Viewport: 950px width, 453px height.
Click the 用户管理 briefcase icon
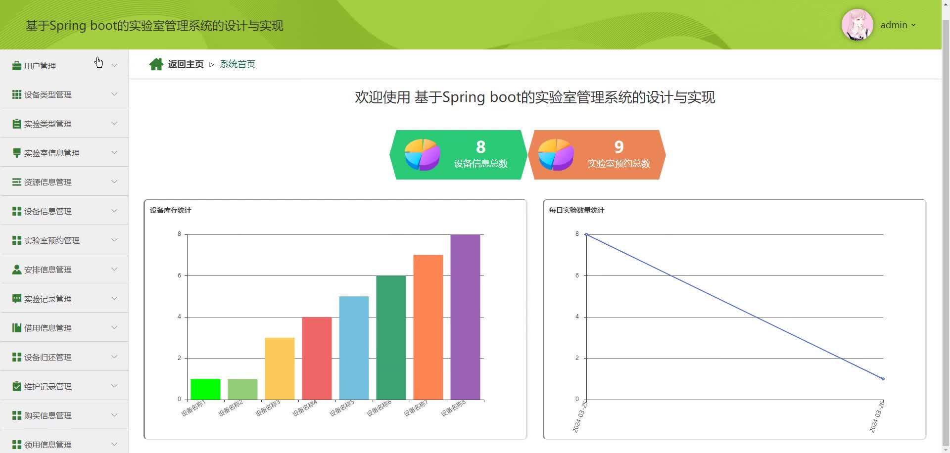17,66
